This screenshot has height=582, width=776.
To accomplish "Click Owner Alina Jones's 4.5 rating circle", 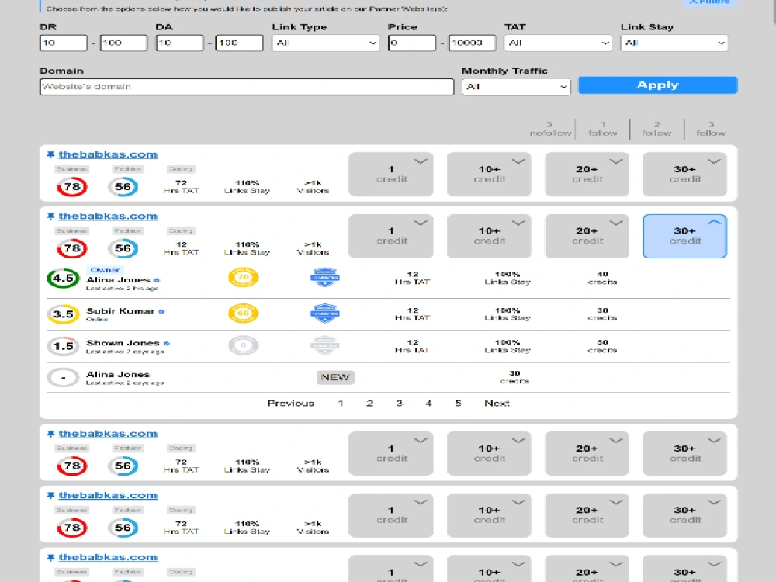I will [x=63, y=278].
